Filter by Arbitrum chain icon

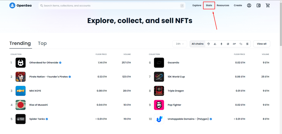pyautogui.click(x=208, y=44)
